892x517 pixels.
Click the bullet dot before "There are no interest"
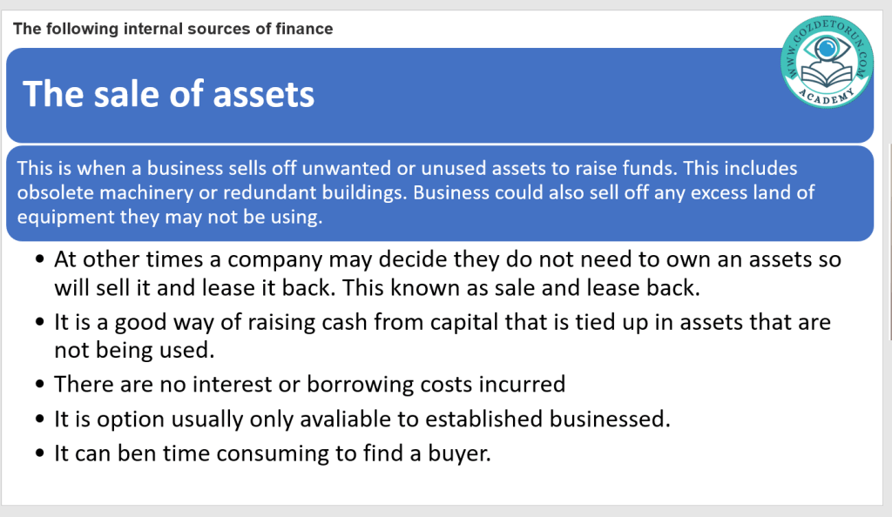[x=39, y=385]
